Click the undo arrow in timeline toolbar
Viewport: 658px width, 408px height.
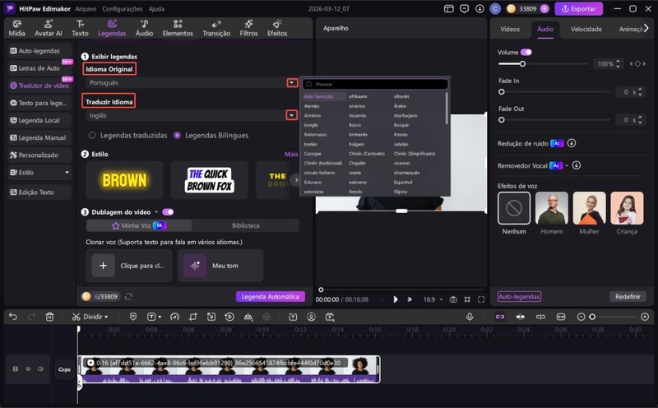coord(12,317)
